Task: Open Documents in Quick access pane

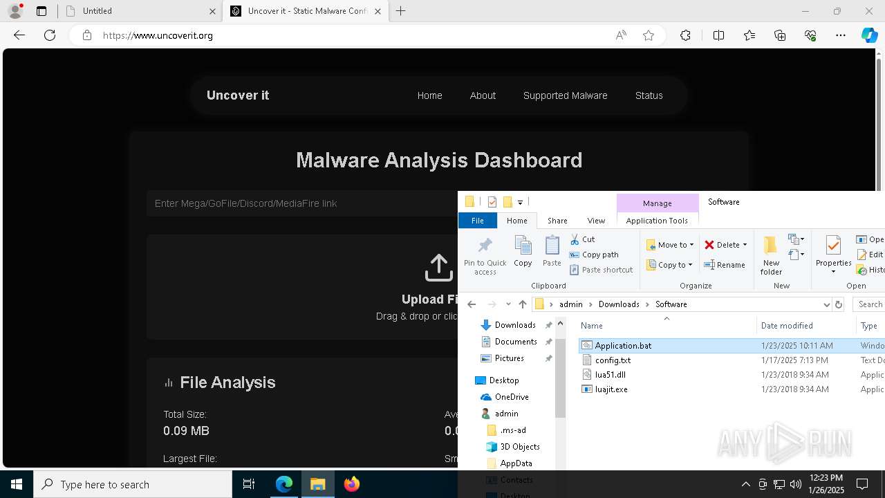Action: point(516,342)
